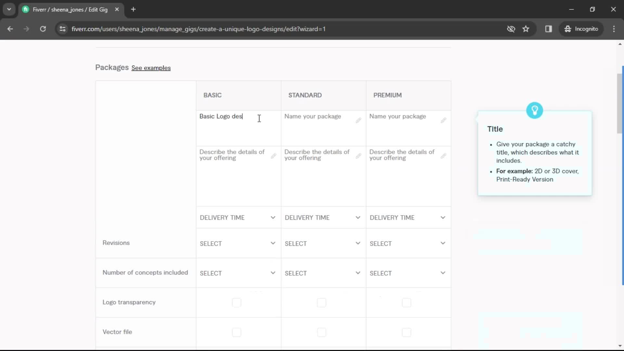Click the refresh page icon
Image resolution: width=624 pixels, height=351 pixels.
point(43,29)
